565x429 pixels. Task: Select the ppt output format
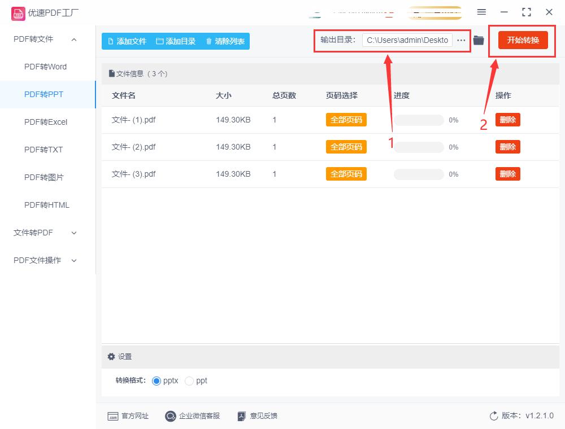[189, 380]
